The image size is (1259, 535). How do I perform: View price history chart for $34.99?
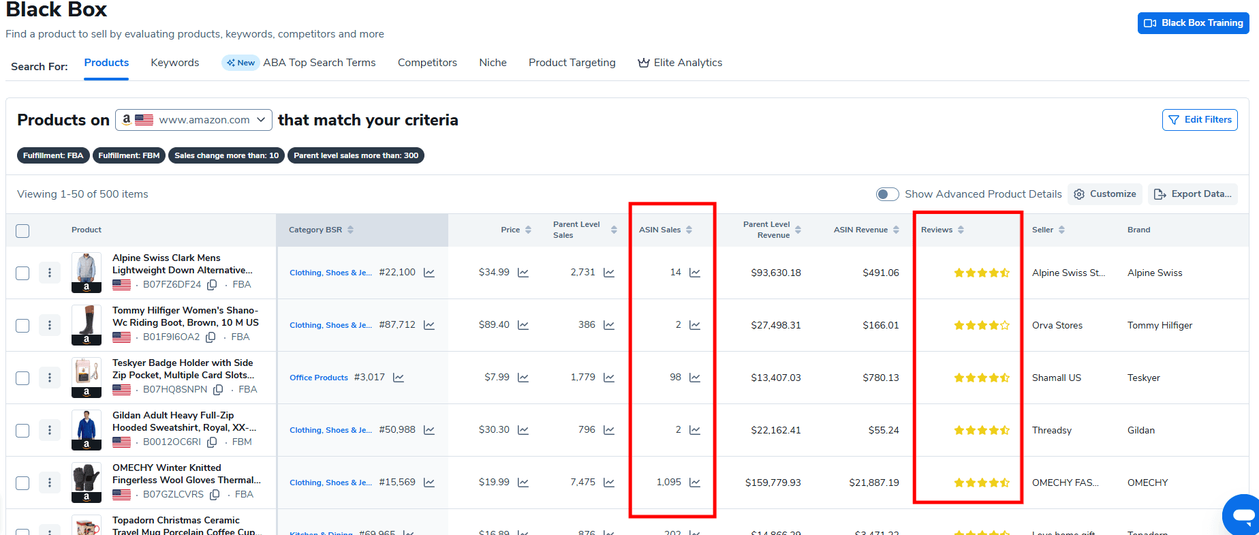point(523,273)
